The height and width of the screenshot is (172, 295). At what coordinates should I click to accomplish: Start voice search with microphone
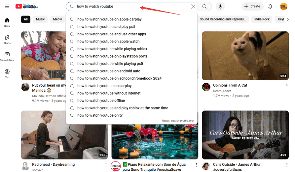(x=220, y=6)
